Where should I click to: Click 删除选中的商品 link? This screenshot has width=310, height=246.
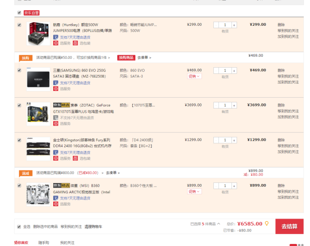(x=45, y=227)
